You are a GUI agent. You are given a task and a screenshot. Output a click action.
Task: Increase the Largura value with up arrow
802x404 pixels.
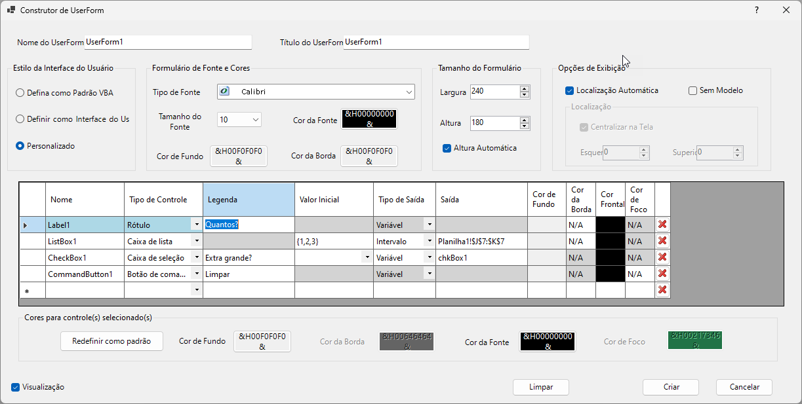click(x=524, y=88)
